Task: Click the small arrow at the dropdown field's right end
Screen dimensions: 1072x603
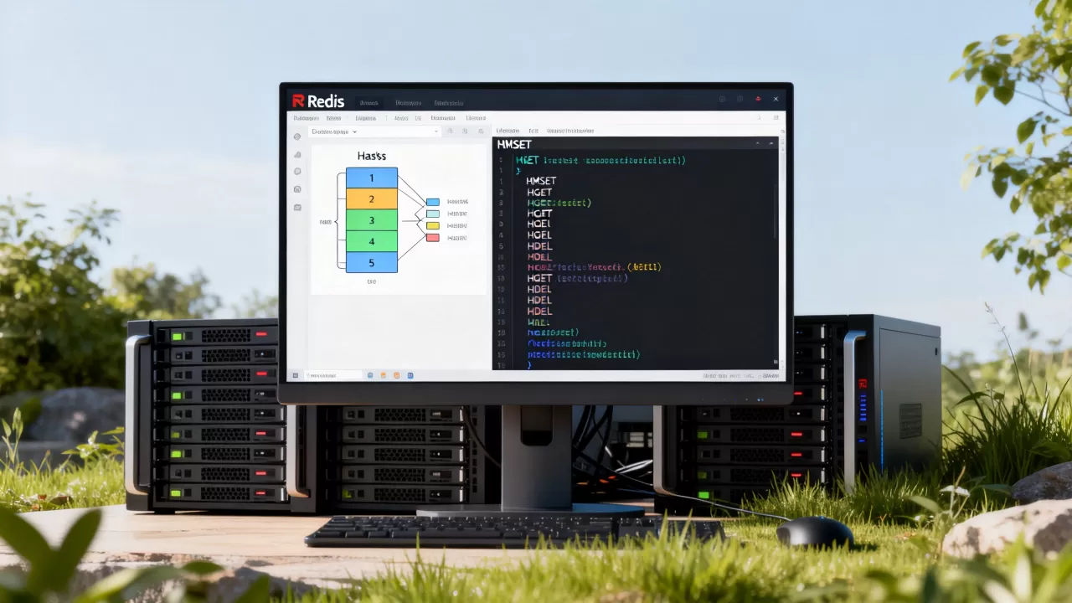Action: tap(436, 131)
